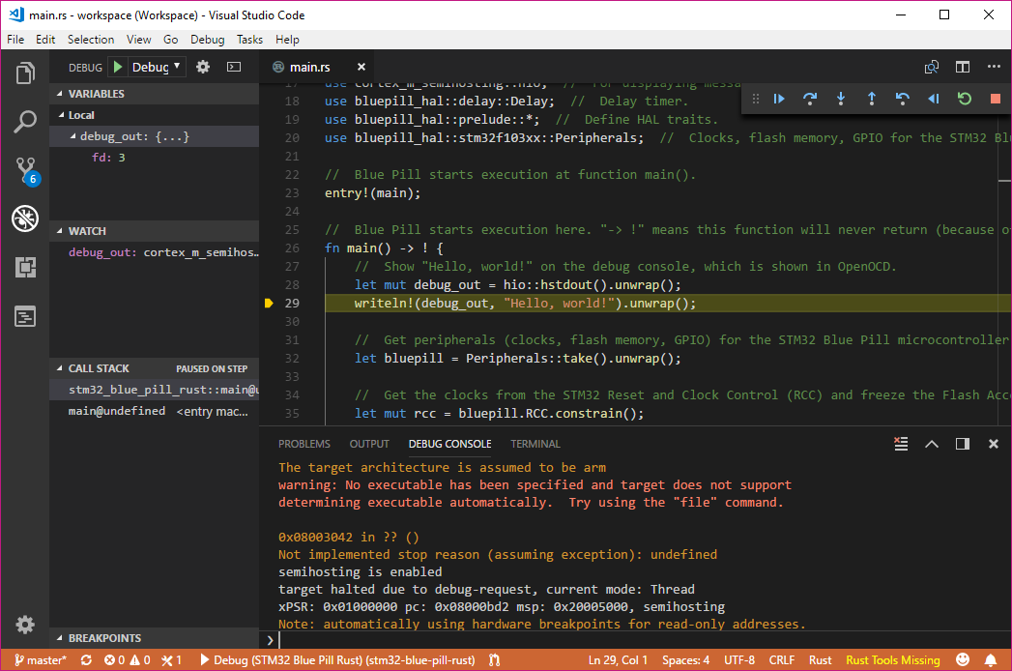Click Ln 29, Col 1 in status bar

618,660
